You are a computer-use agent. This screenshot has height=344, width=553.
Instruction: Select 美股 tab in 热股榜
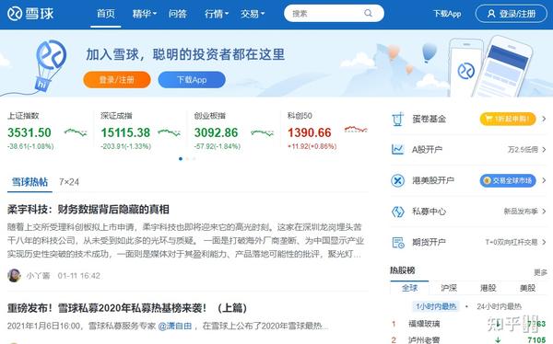tap(527, 288)
